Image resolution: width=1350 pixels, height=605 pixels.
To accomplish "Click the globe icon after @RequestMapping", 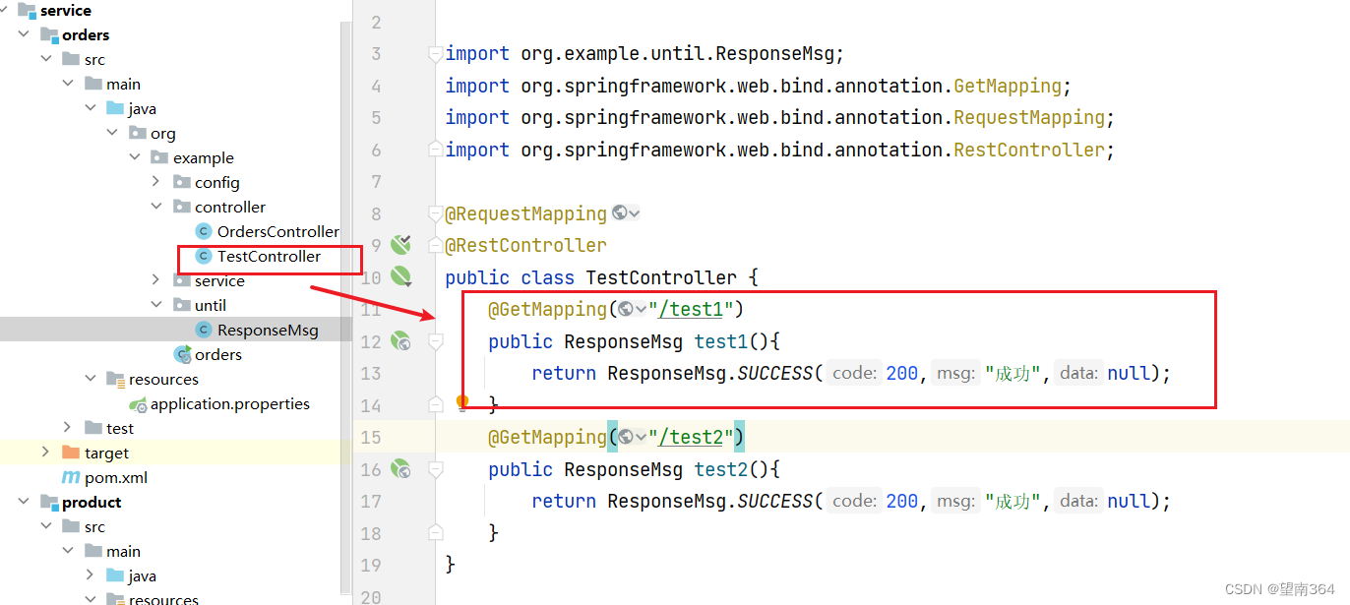I will pos(620,212).
